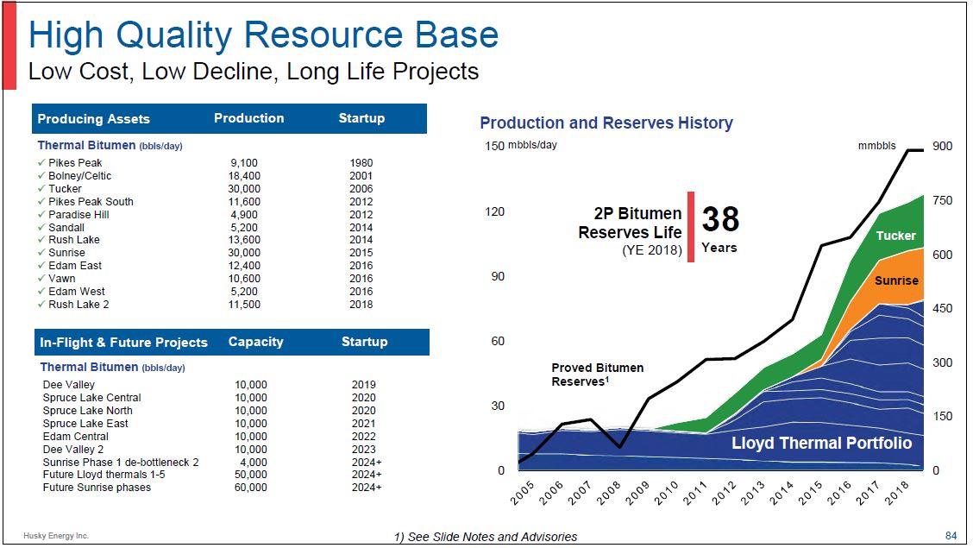This screenshot has height=548, width=973.
Task: Click the 2018 startup year for Rush Lake 2
Action: pos(361,305)
